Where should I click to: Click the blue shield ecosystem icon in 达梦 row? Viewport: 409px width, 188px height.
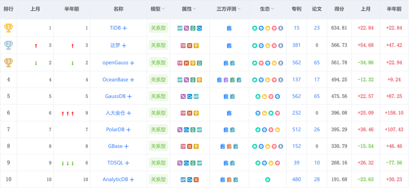(x=261, y=46)
